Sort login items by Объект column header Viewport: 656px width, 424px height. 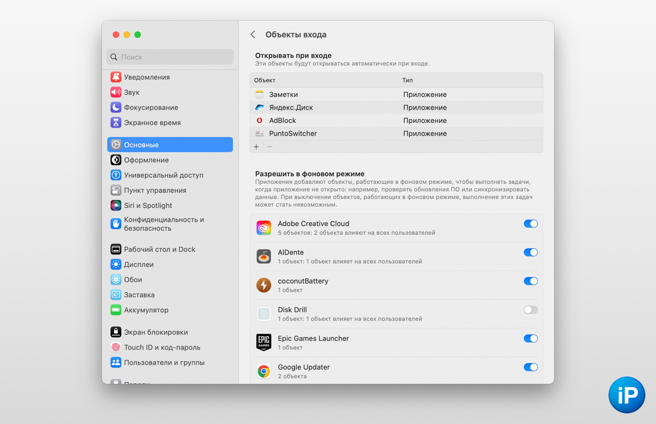tap(265, 80)
